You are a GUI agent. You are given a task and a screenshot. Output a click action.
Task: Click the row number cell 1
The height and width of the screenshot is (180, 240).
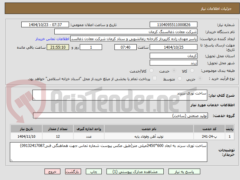pyautogui.click(x=230, y=136)
